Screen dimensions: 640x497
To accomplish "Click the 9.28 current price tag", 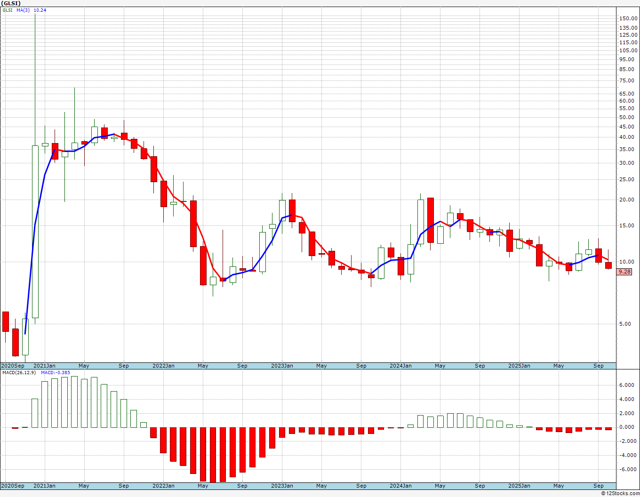I will [x=624, y=272].
